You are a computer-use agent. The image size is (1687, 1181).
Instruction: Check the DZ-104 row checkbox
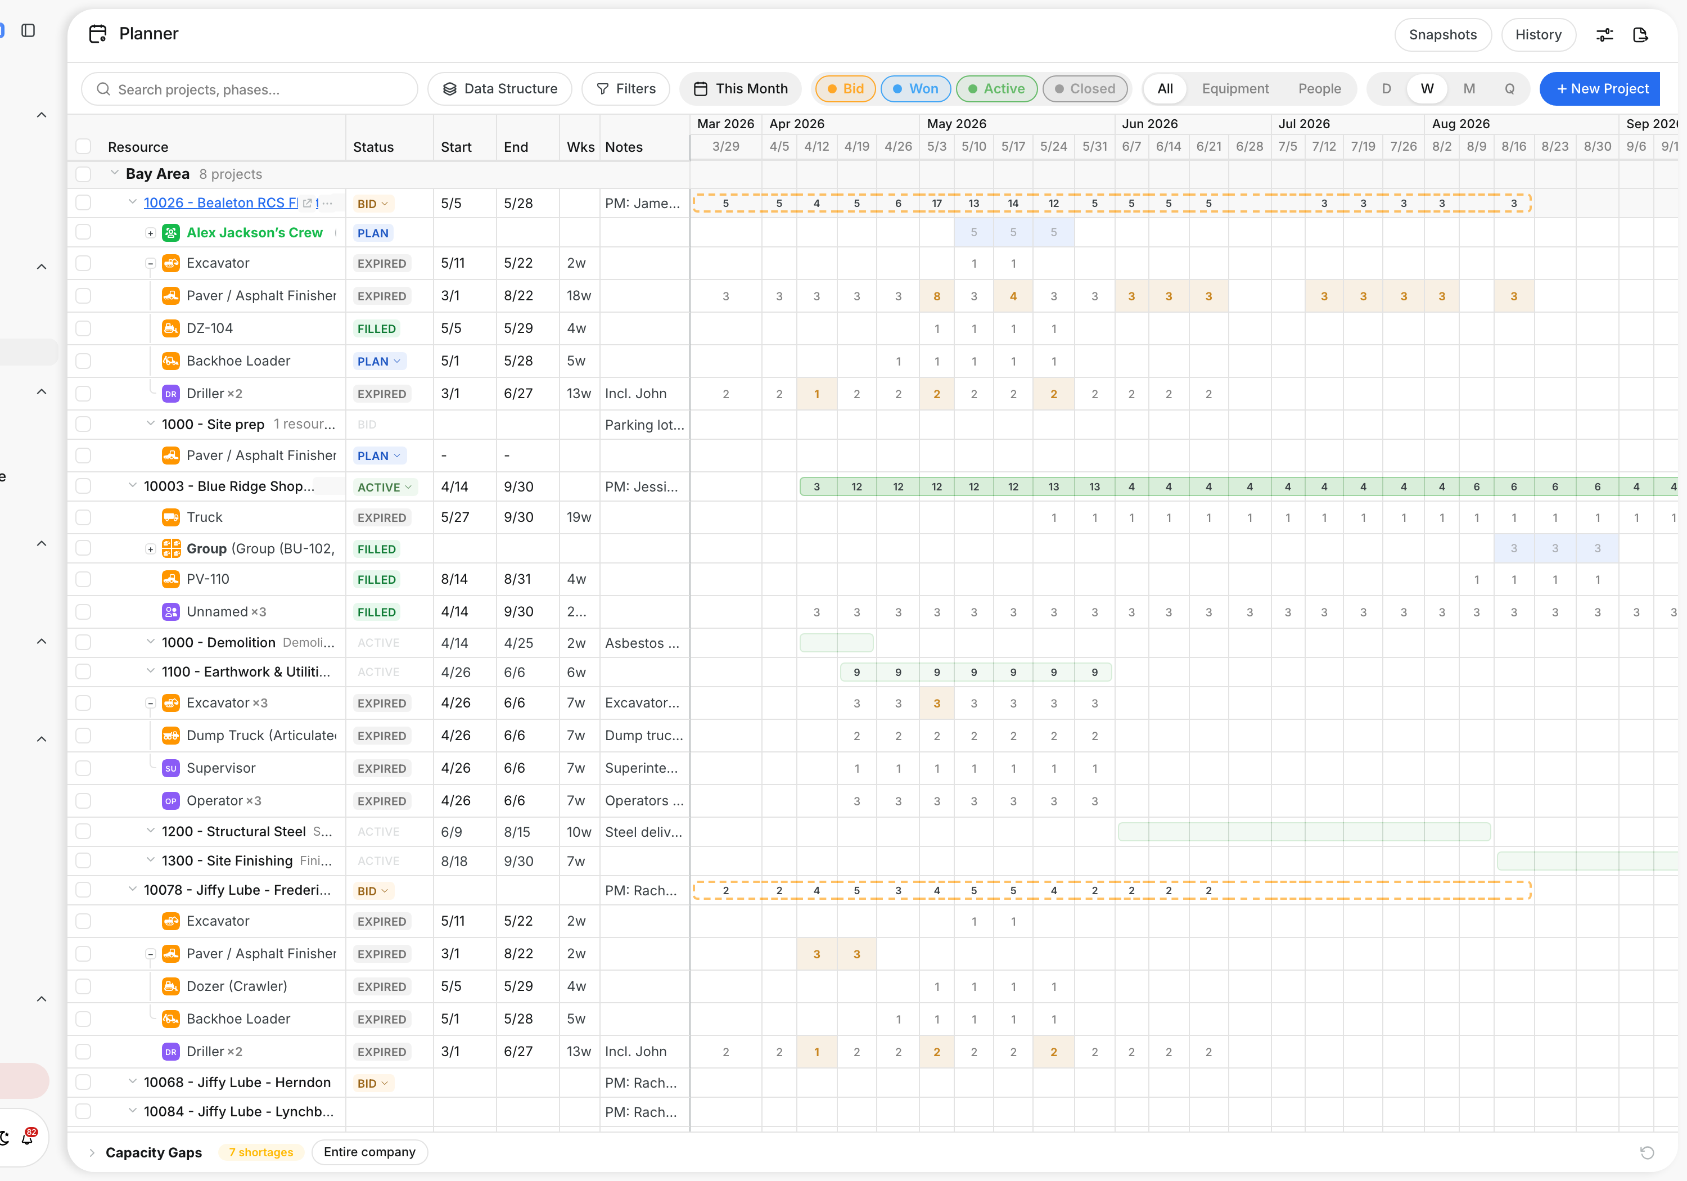(x=84, y=328)
